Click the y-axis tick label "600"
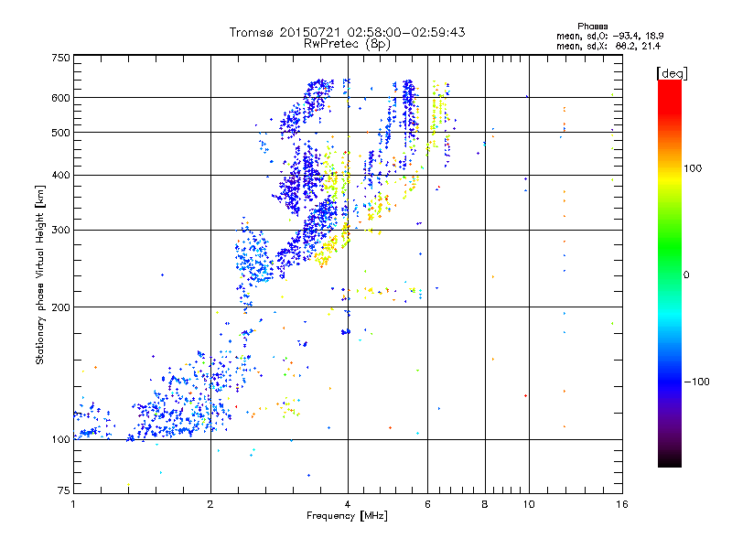 click(60, 98)
